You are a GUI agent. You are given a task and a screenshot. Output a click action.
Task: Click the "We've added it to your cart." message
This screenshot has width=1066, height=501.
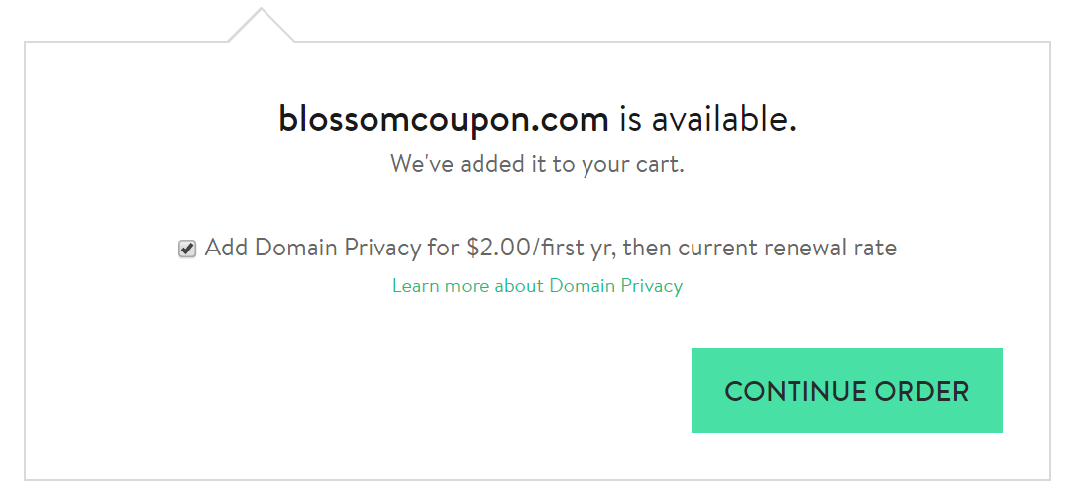[537, 164]
